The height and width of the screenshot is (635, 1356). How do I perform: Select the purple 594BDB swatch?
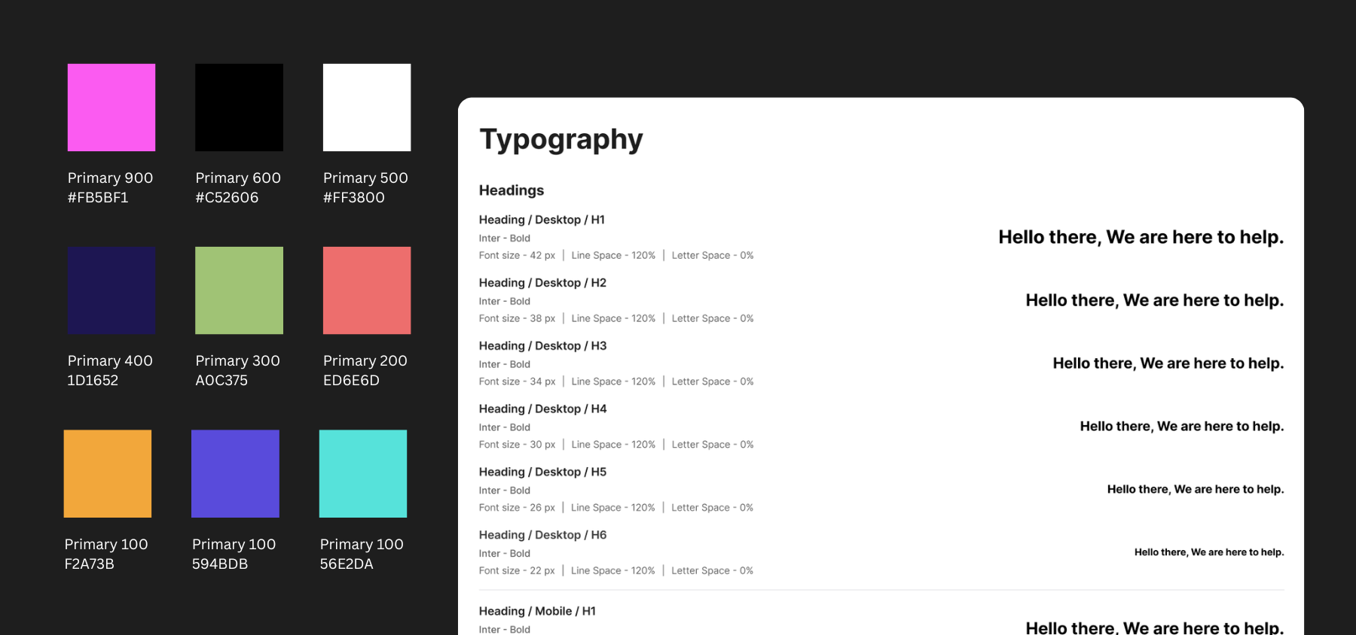point(235,474)
